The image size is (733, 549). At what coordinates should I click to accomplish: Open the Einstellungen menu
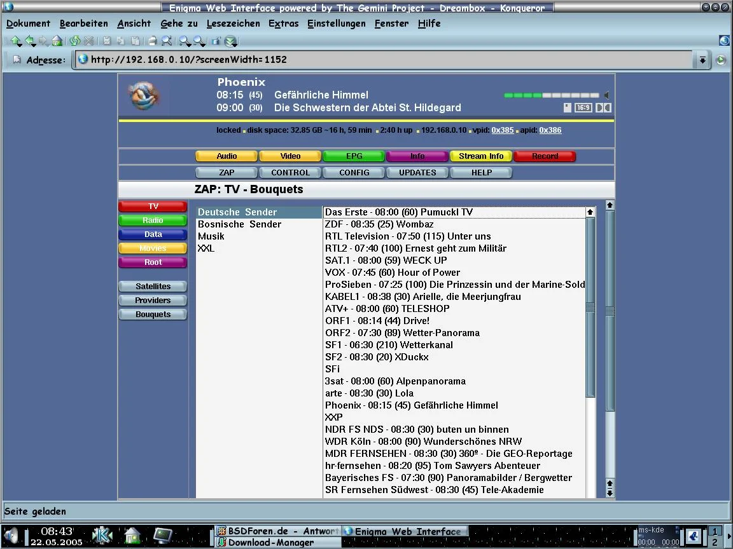click(336, 24)
